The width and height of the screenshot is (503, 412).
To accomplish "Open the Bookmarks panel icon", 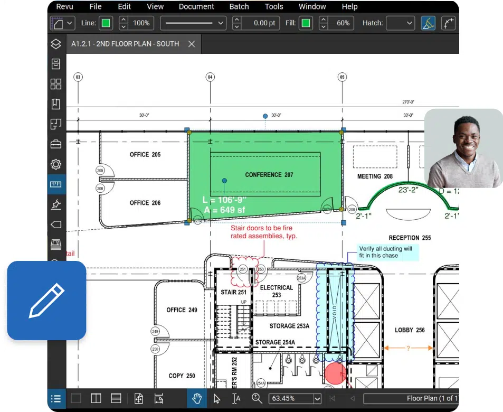I will click(x=56, y=104).
